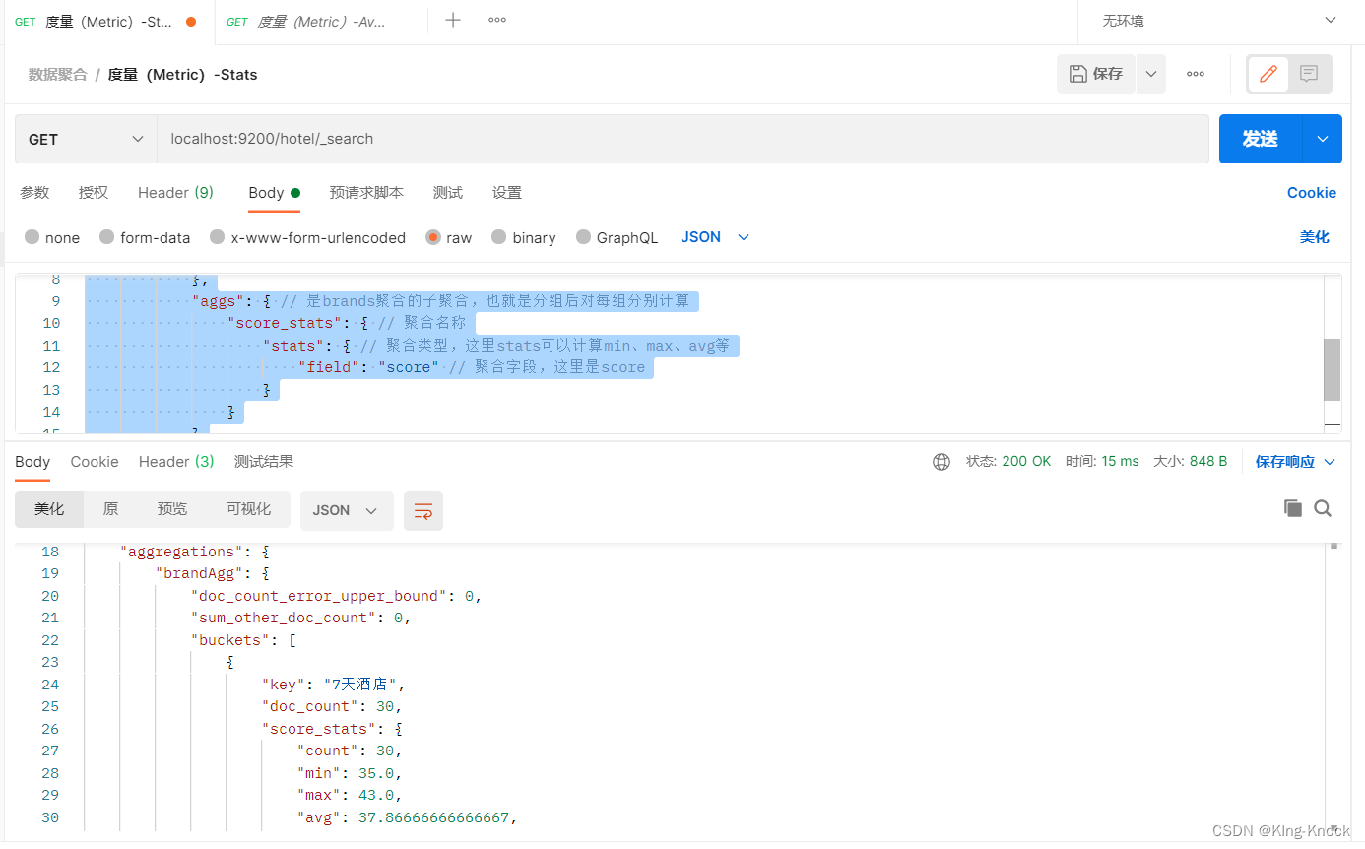Open the response Cookie tab
The width and height of the screenshot is (1365, 849).
[95, 462]
